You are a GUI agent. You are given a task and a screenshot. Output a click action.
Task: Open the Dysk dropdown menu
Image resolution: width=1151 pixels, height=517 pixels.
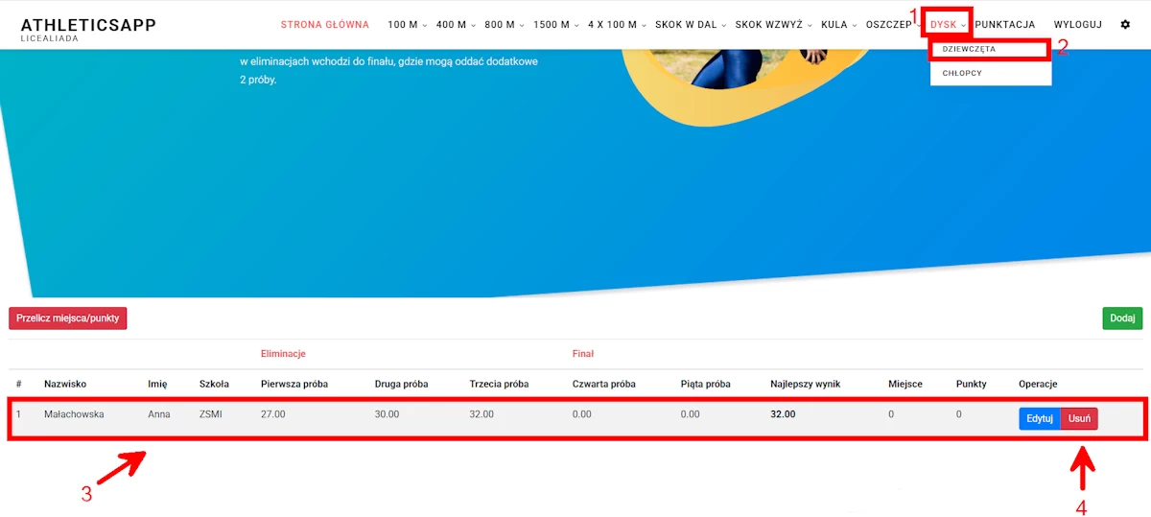click(x=948, y=25)
